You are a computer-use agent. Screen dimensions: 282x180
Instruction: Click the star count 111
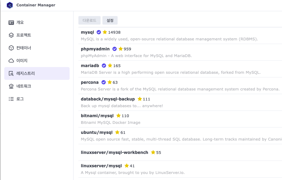click(146, 99)
